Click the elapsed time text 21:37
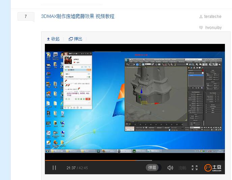 71,168
